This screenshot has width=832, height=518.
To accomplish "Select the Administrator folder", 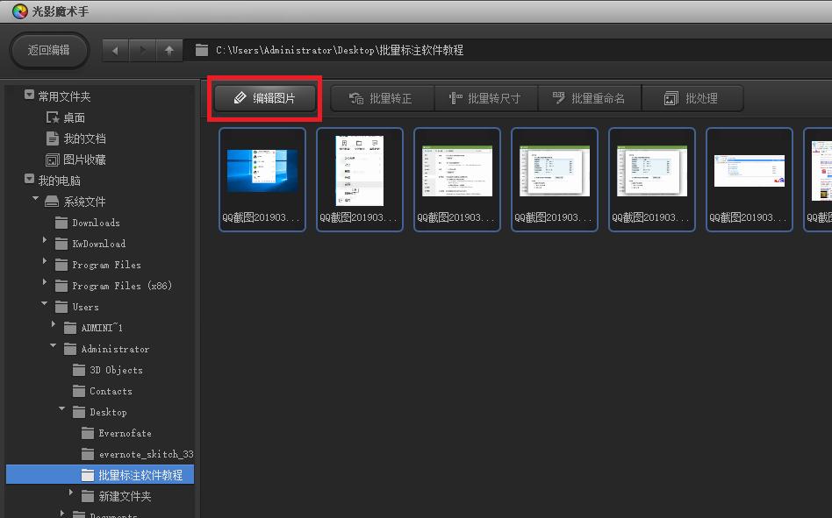I will click(x=107, y=349).
